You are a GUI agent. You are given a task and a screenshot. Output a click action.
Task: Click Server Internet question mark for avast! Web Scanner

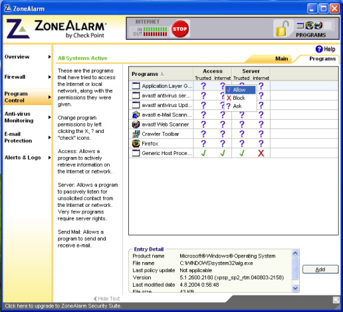pyautogui.click(x=261, y=124)
